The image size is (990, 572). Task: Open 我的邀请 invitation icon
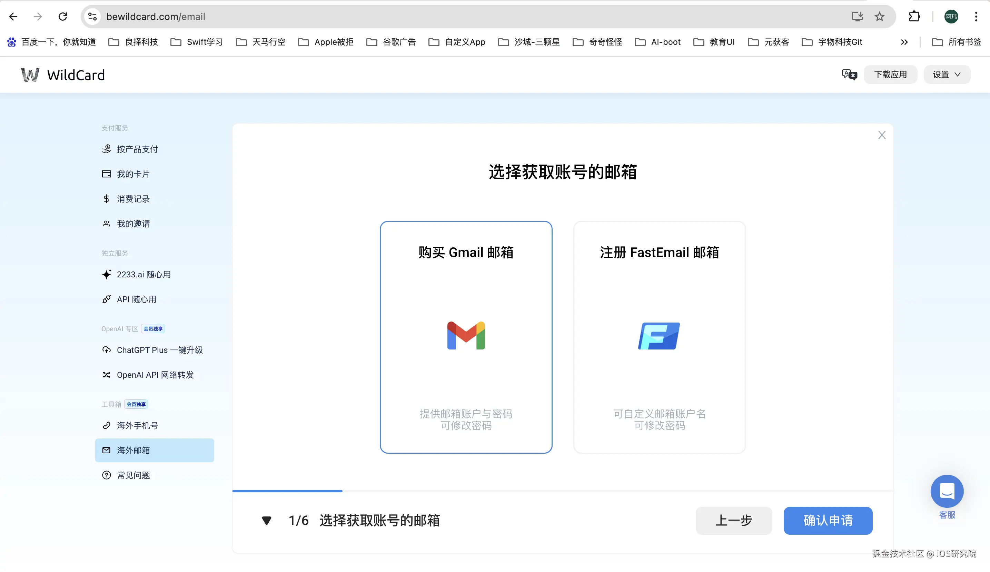click(x=106, y=223)
